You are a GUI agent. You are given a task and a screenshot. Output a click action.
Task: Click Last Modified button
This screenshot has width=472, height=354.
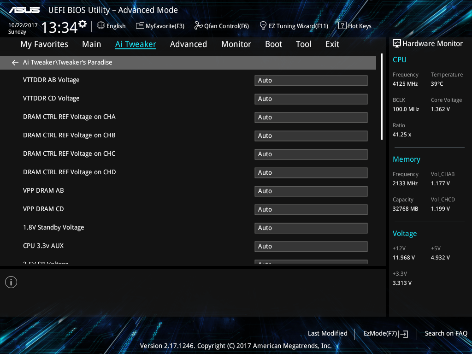(328, 333)
